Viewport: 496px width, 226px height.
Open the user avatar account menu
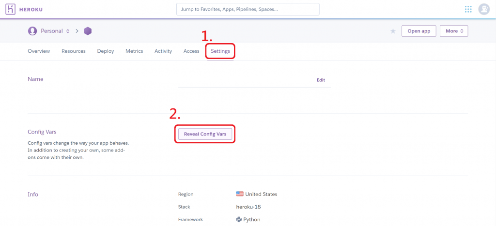click(484, 9)
